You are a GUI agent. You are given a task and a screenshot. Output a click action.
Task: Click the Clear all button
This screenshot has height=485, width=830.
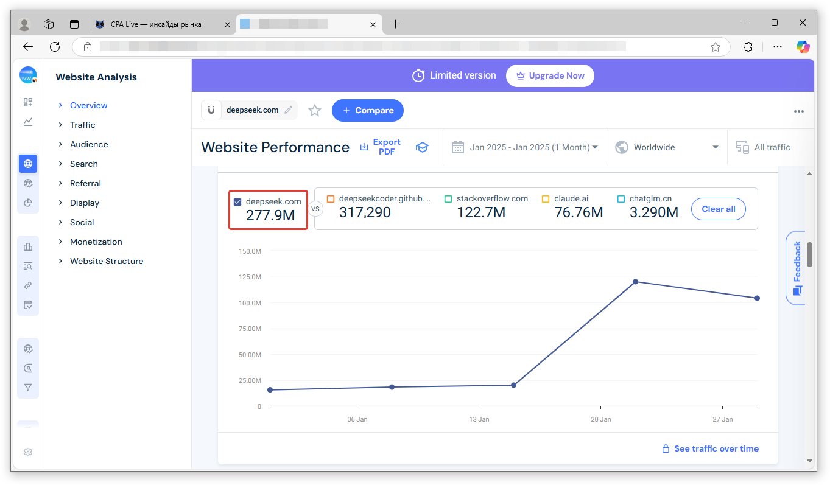(719, 209)
